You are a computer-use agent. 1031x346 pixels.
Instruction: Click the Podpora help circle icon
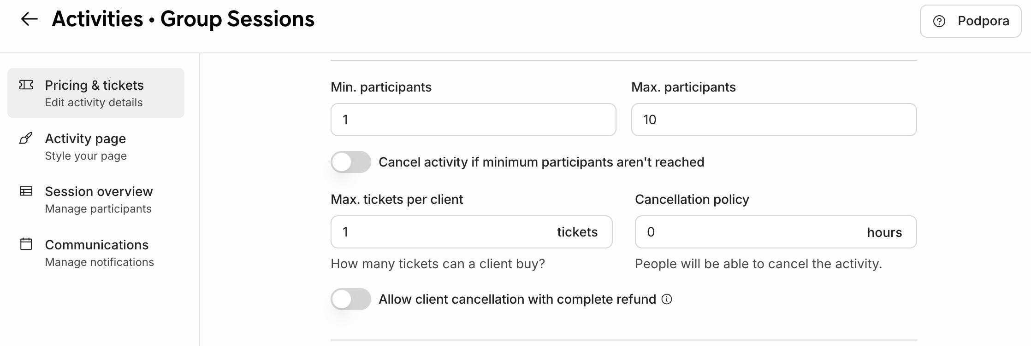click(x=939, y=21)
